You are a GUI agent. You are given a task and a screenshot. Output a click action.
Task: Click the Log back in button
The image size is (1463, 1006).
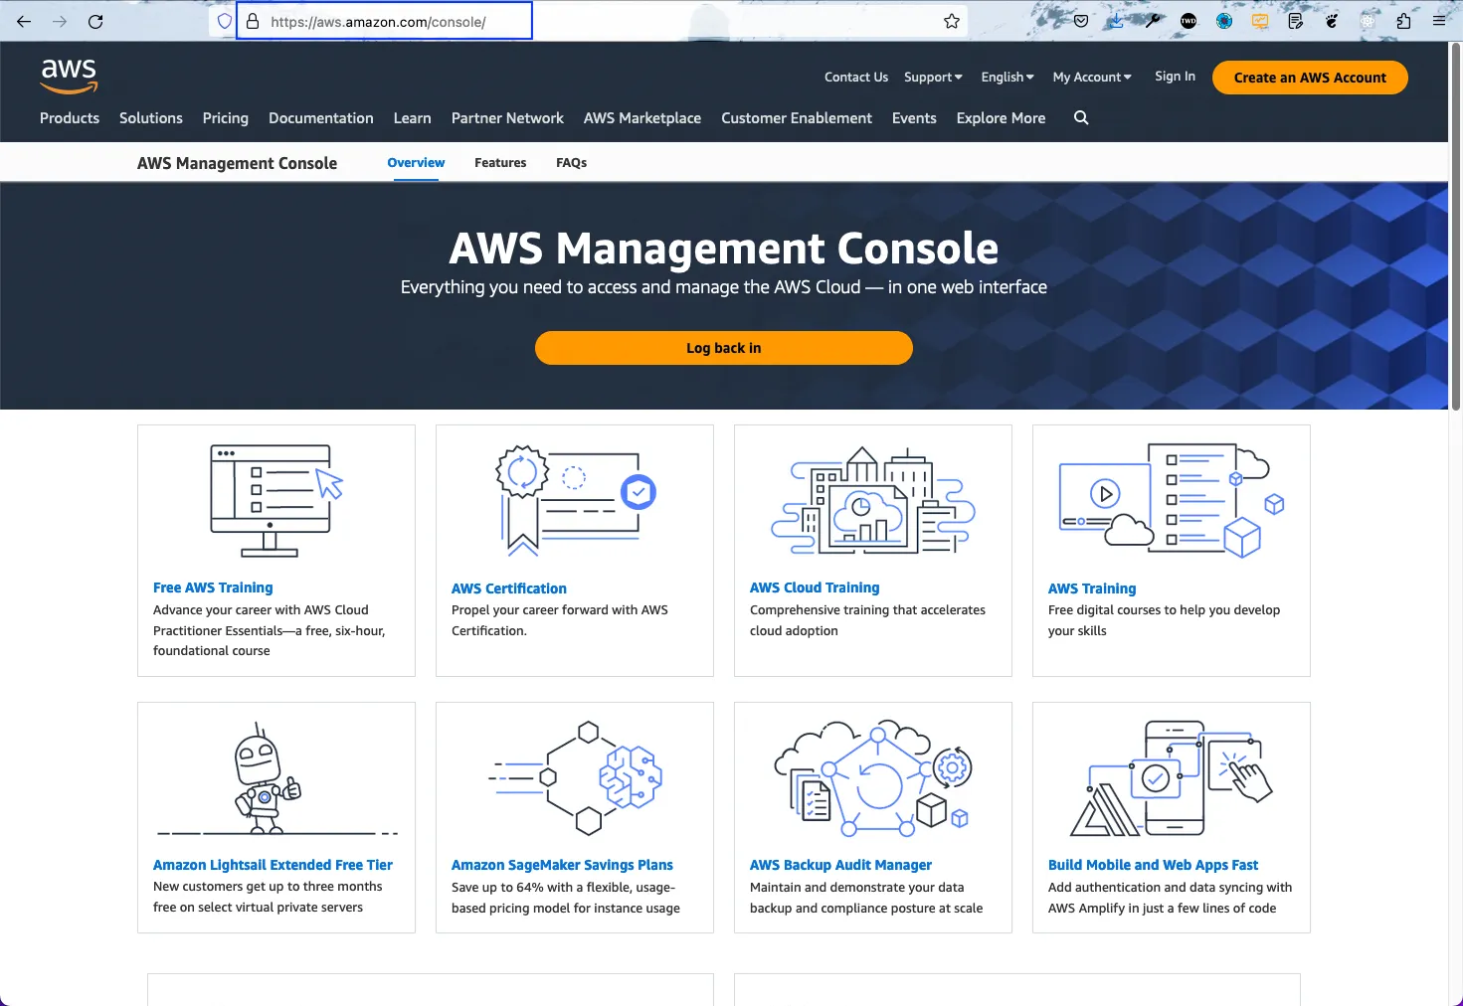tap(724, 348)
